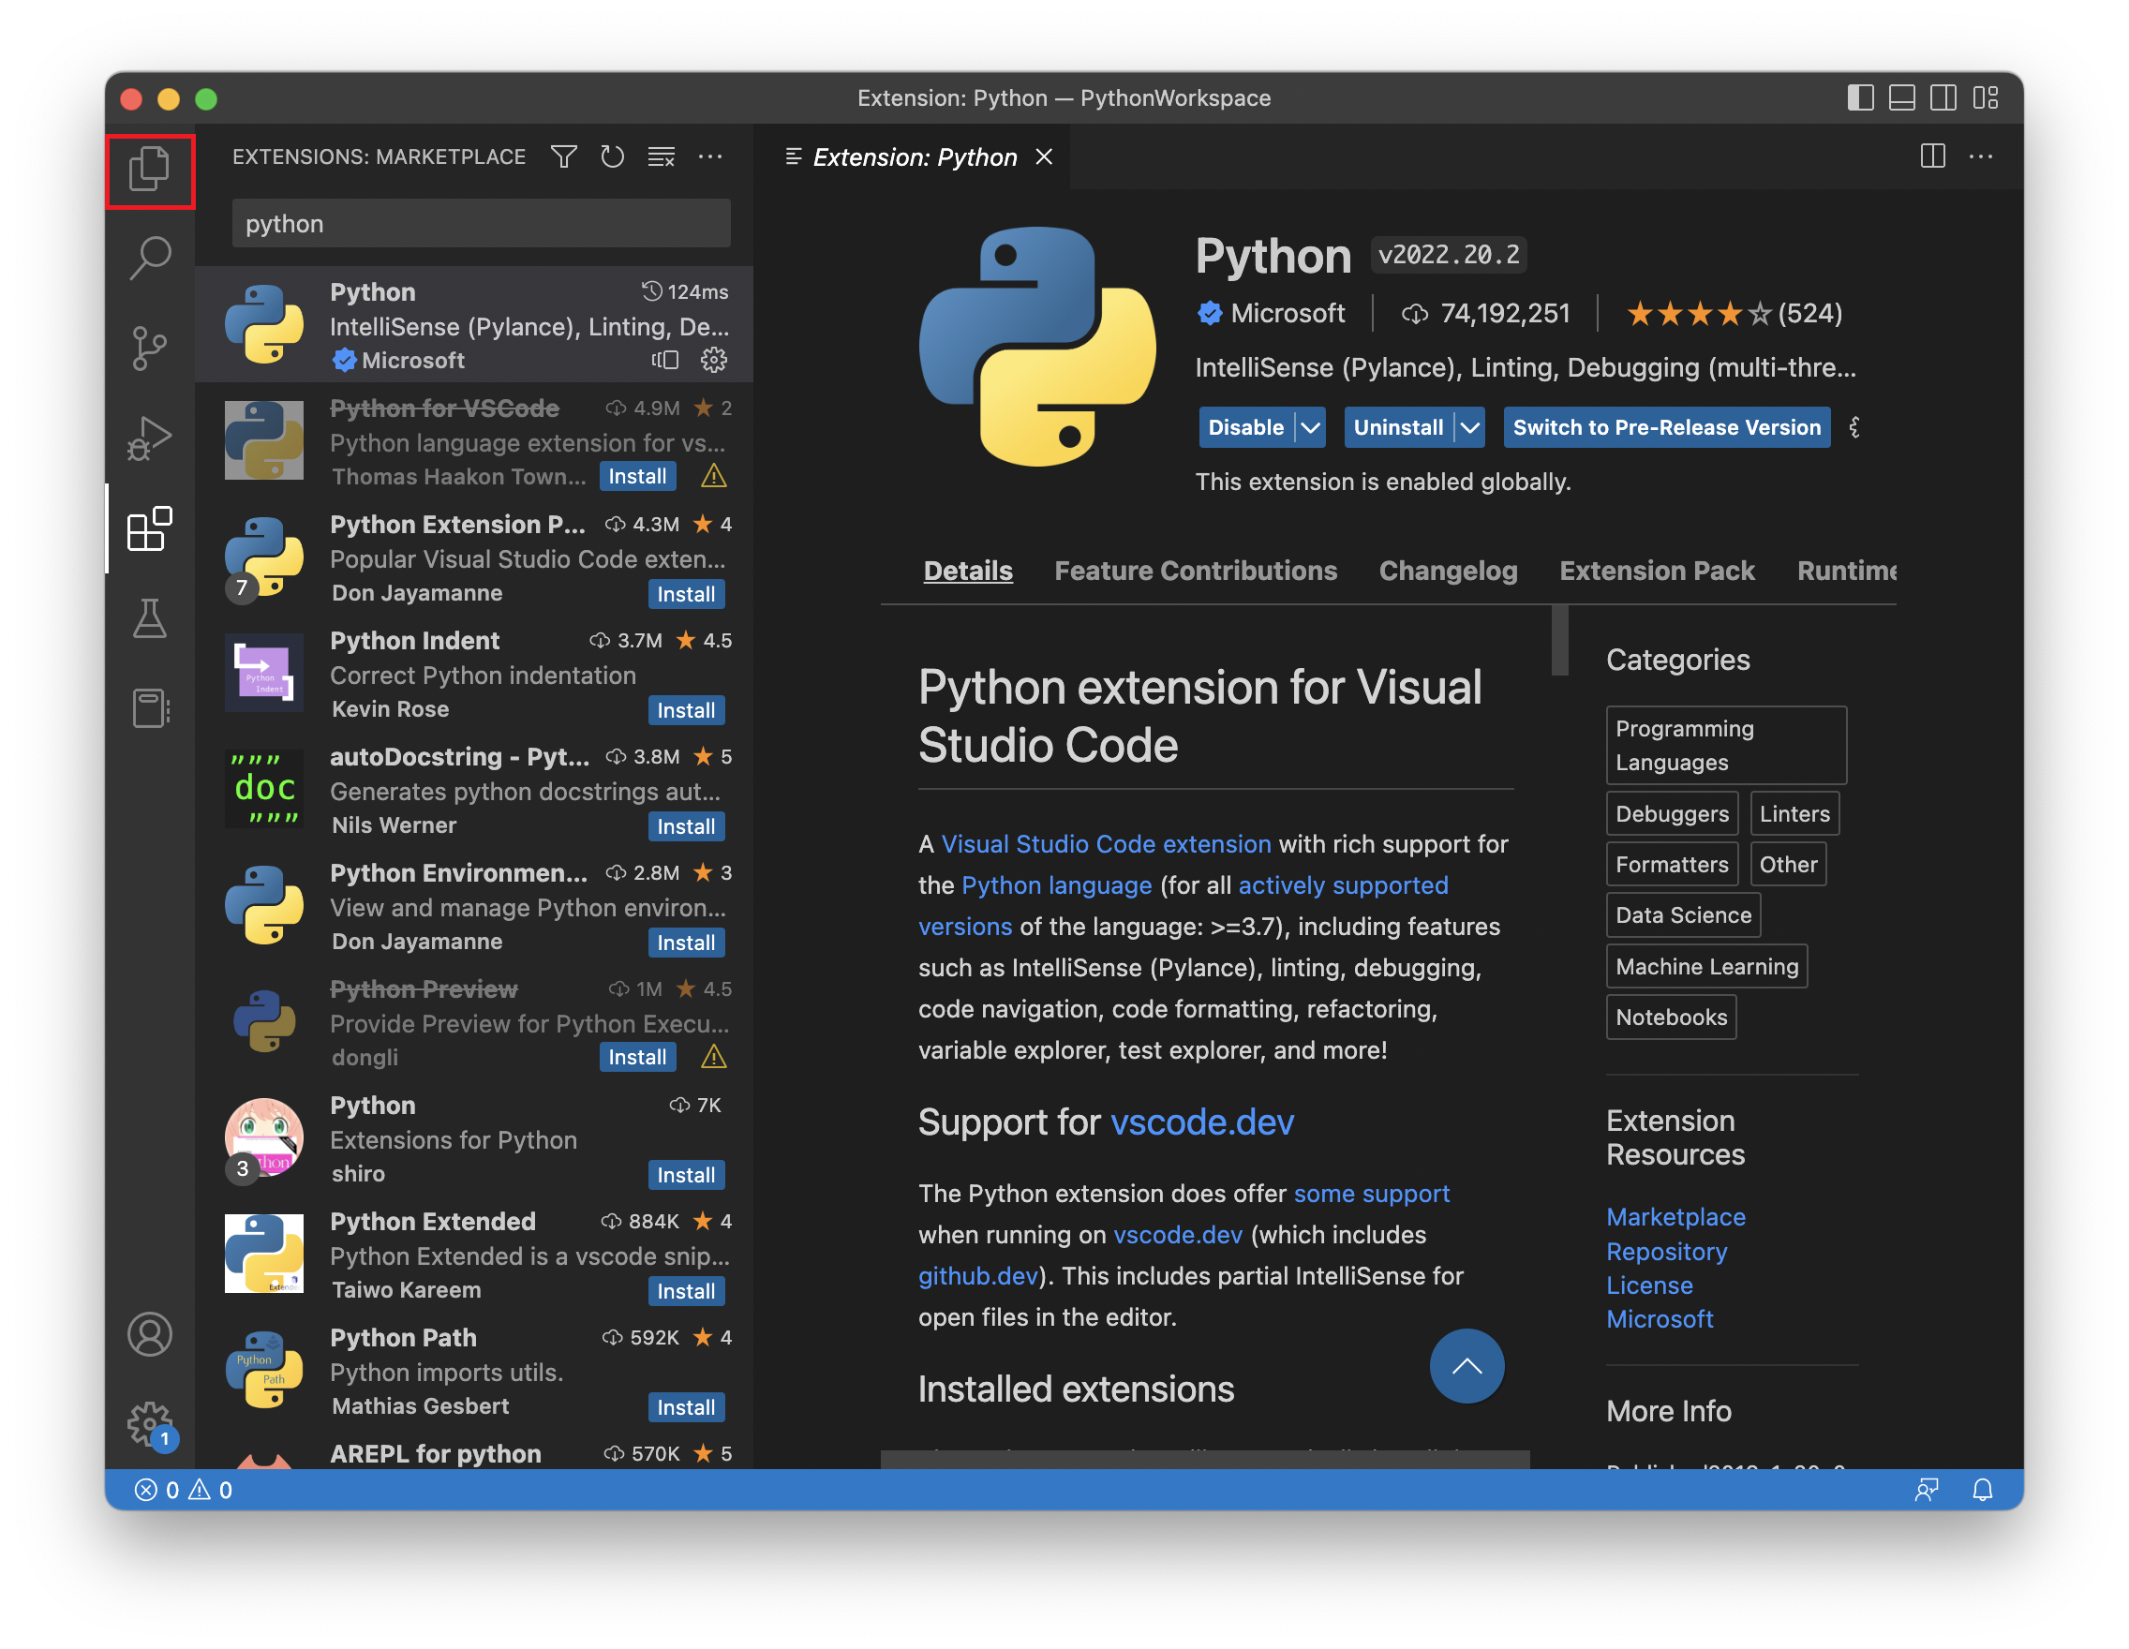Clear extensions search results icon
The image size is (2129, 1649).
pos(661,156)
